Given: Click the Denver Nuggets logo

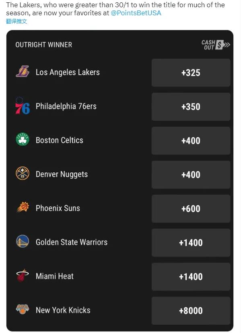Looking at the screenshot, I should (23, 173).
